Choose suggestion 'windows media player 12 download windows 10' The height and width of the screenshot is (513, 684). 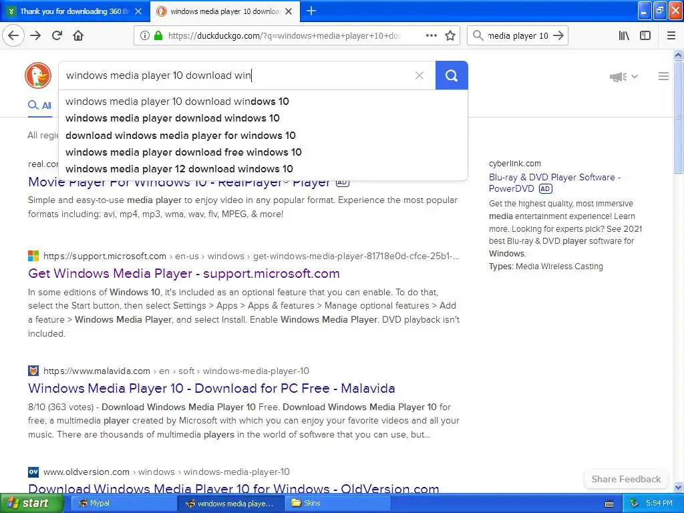(179, 169)
